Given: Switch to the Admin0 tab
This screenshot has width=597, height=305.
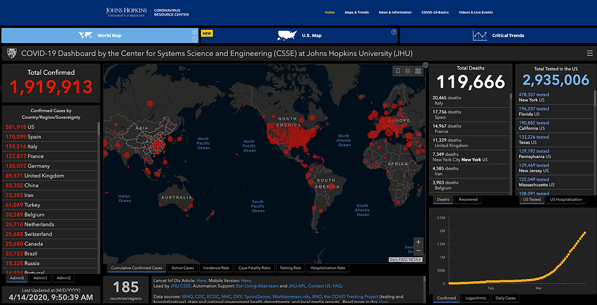Looking at the screenshot, I should point(17,278).
